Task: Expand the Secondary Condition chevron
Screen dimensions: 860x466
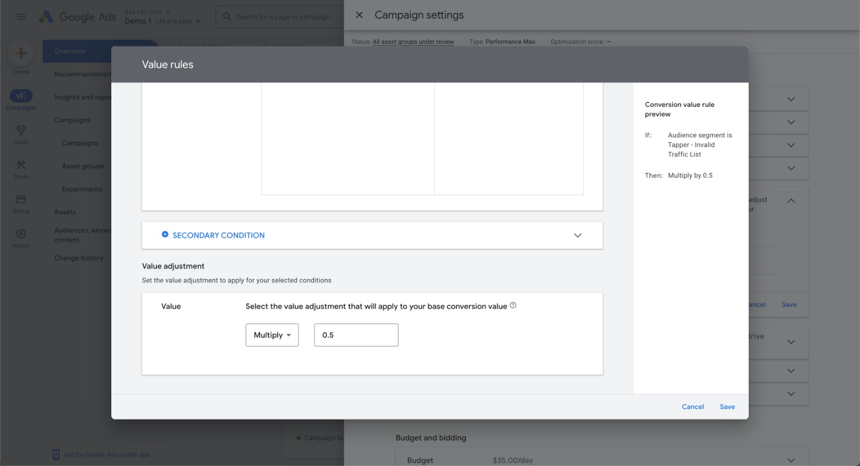Action: pyautogui.click(x=577, y=235)
